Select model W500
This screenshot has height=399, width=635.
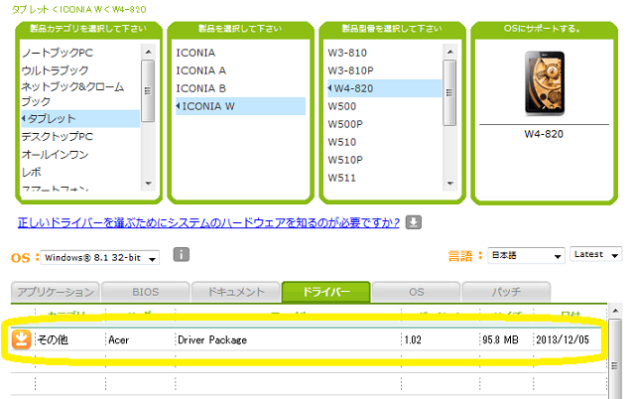coord(342,106)
